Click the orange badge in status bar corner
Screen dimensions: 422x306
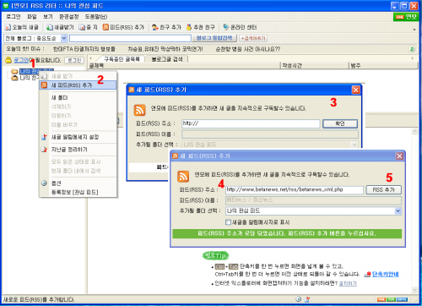pyautogui.click(x=381, y=299)
